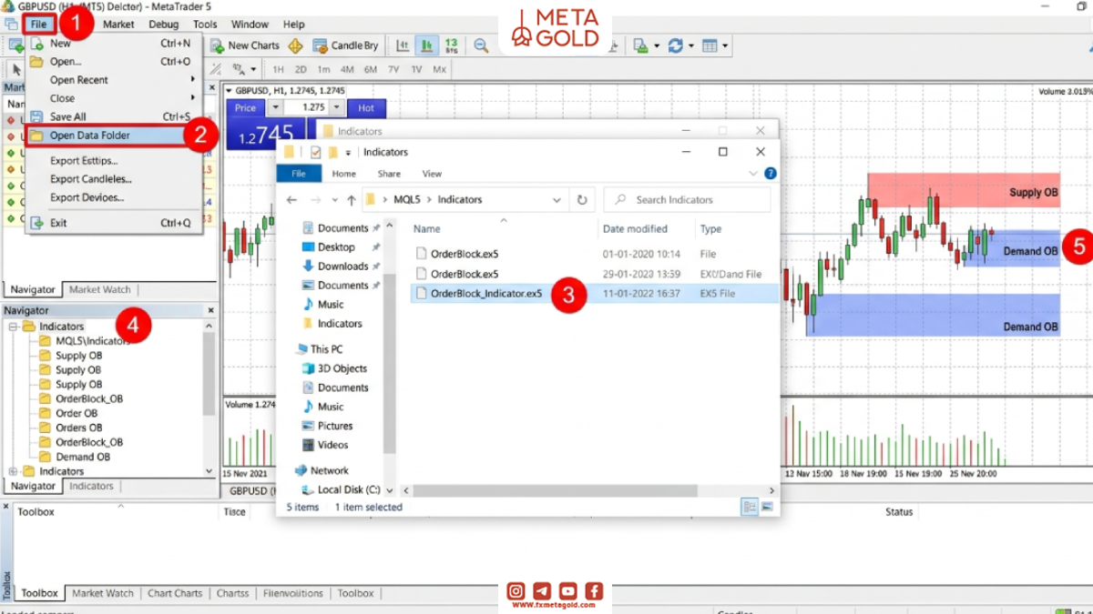Open the quick access toolbar dropdown in Explorer
This screenshot has width=1093, height=614.
[x=348, y=153]
